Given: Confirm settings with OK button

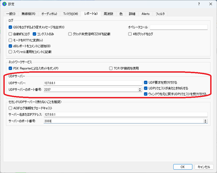Looking at the screenshot, I should (183, 167).
